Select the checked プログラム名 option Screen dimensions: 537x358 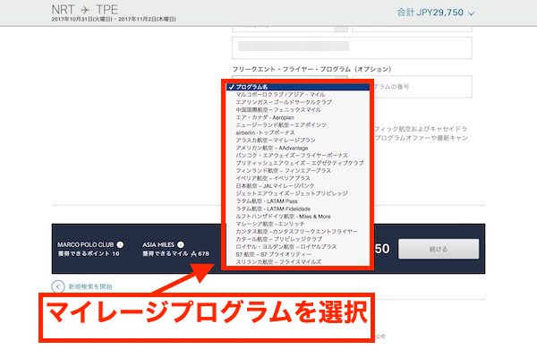298,87
